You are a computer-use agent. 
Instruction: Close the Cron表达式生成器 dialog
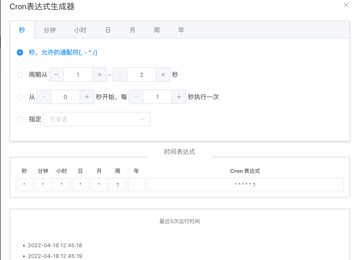[x=346, y=5]
